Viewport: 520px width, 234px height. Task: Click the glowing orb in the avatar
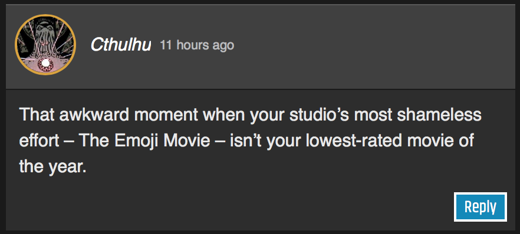44,63
